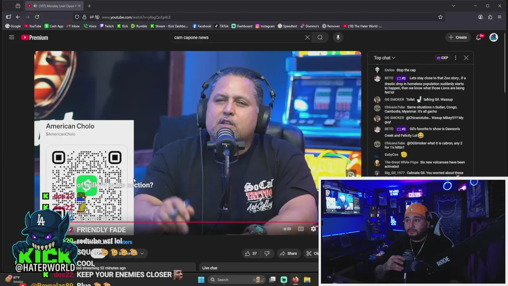
Task: Open the YouTube guide hamburger menu
Action: (x=12, y=37)
